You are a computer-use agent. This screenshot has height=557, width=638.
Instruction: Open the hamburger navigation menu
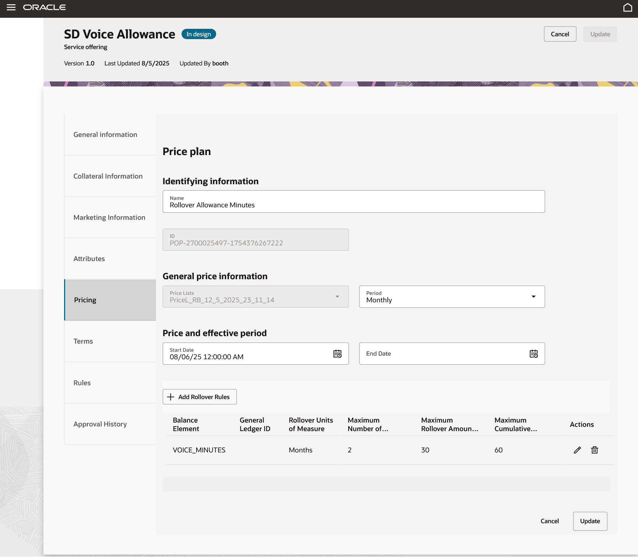click(x=11, y=7)
